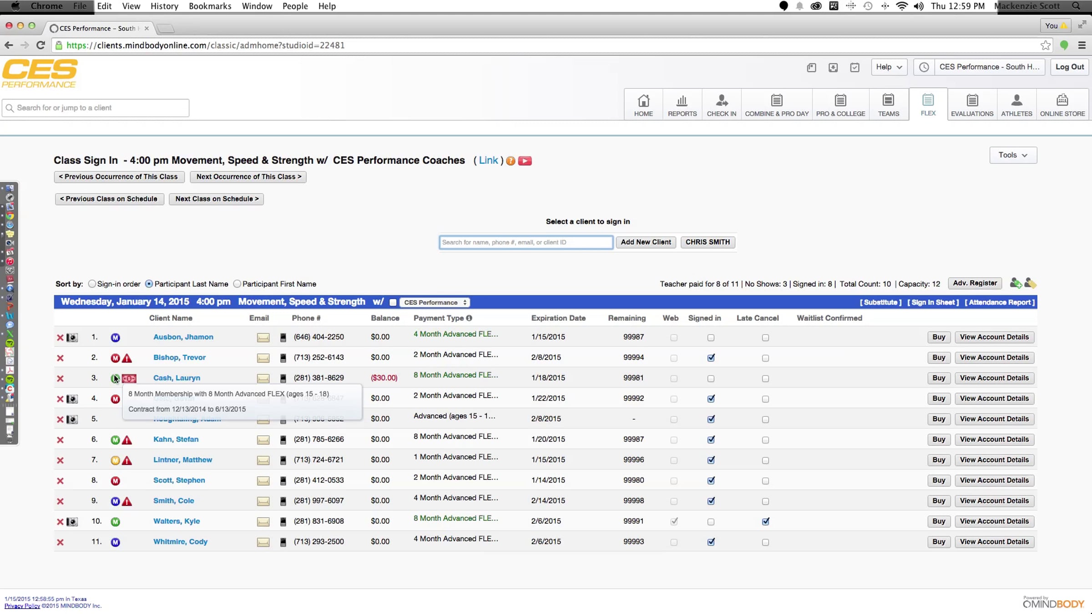Click the client sign-in search field

pos(526,242)
